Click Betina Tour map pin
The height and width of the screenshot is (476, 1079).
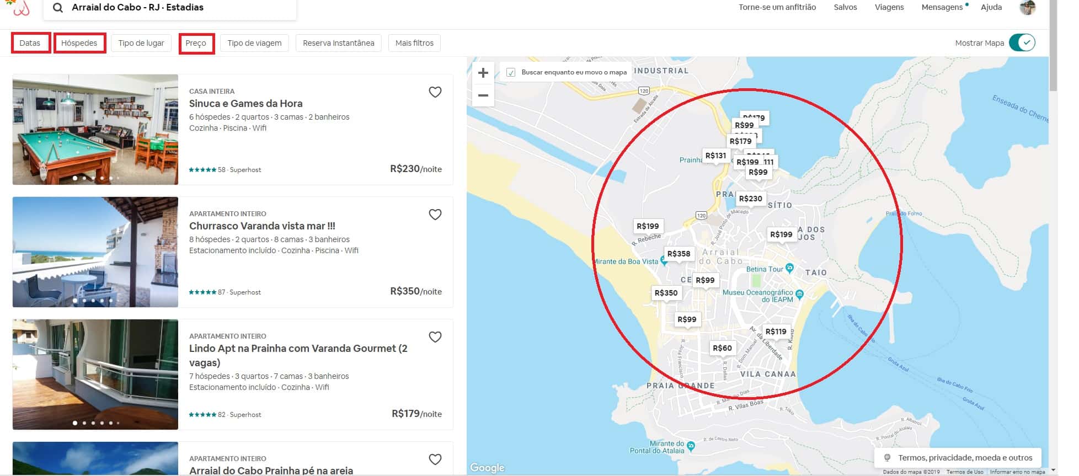(789, 268)
